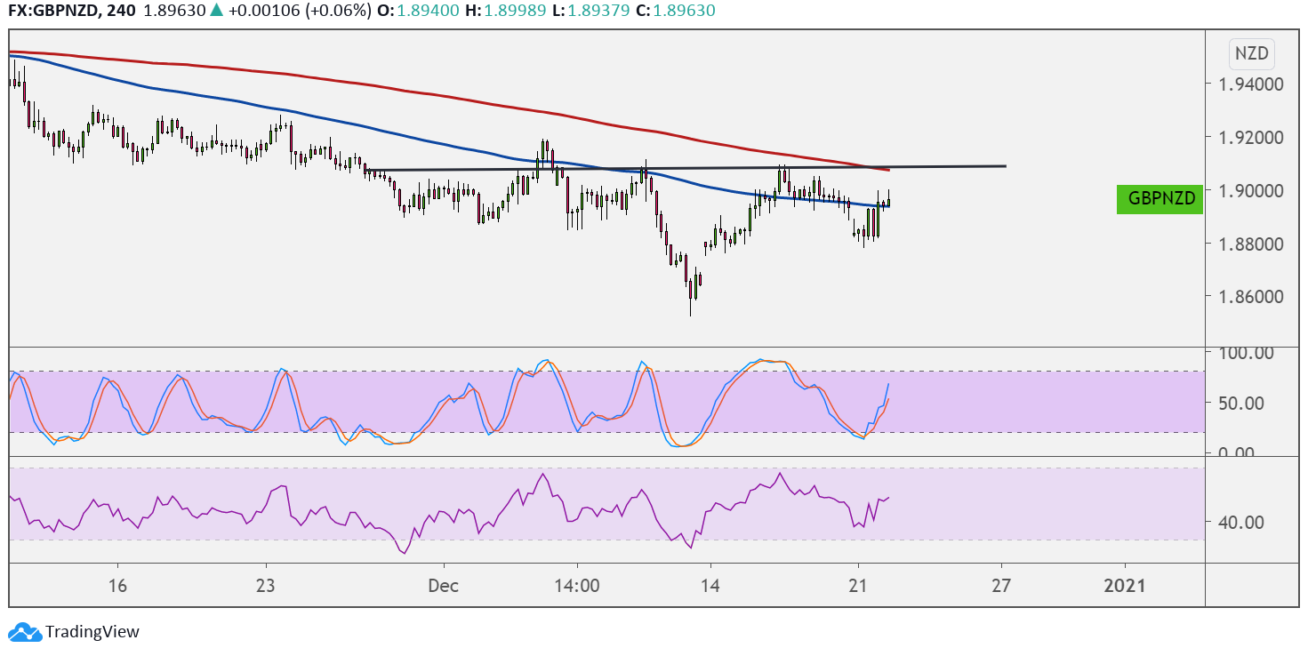Click the 21 date label on time axis

(x=857, y=587)
